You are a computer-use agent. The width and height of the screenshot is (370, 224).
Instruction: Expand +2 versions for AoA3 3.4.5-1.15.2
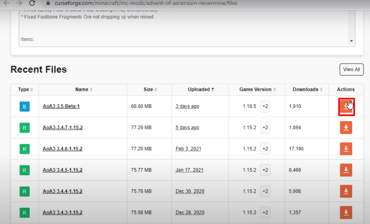click(265, 170)
